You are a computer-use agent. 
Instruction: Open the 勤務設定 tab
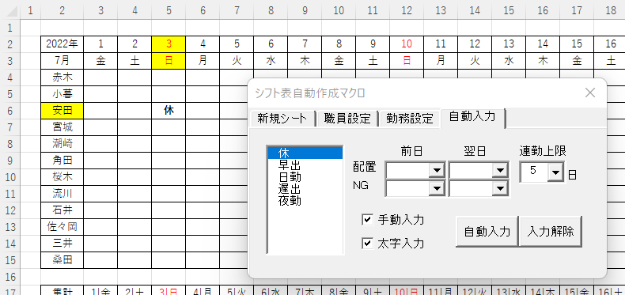point(409,119)
